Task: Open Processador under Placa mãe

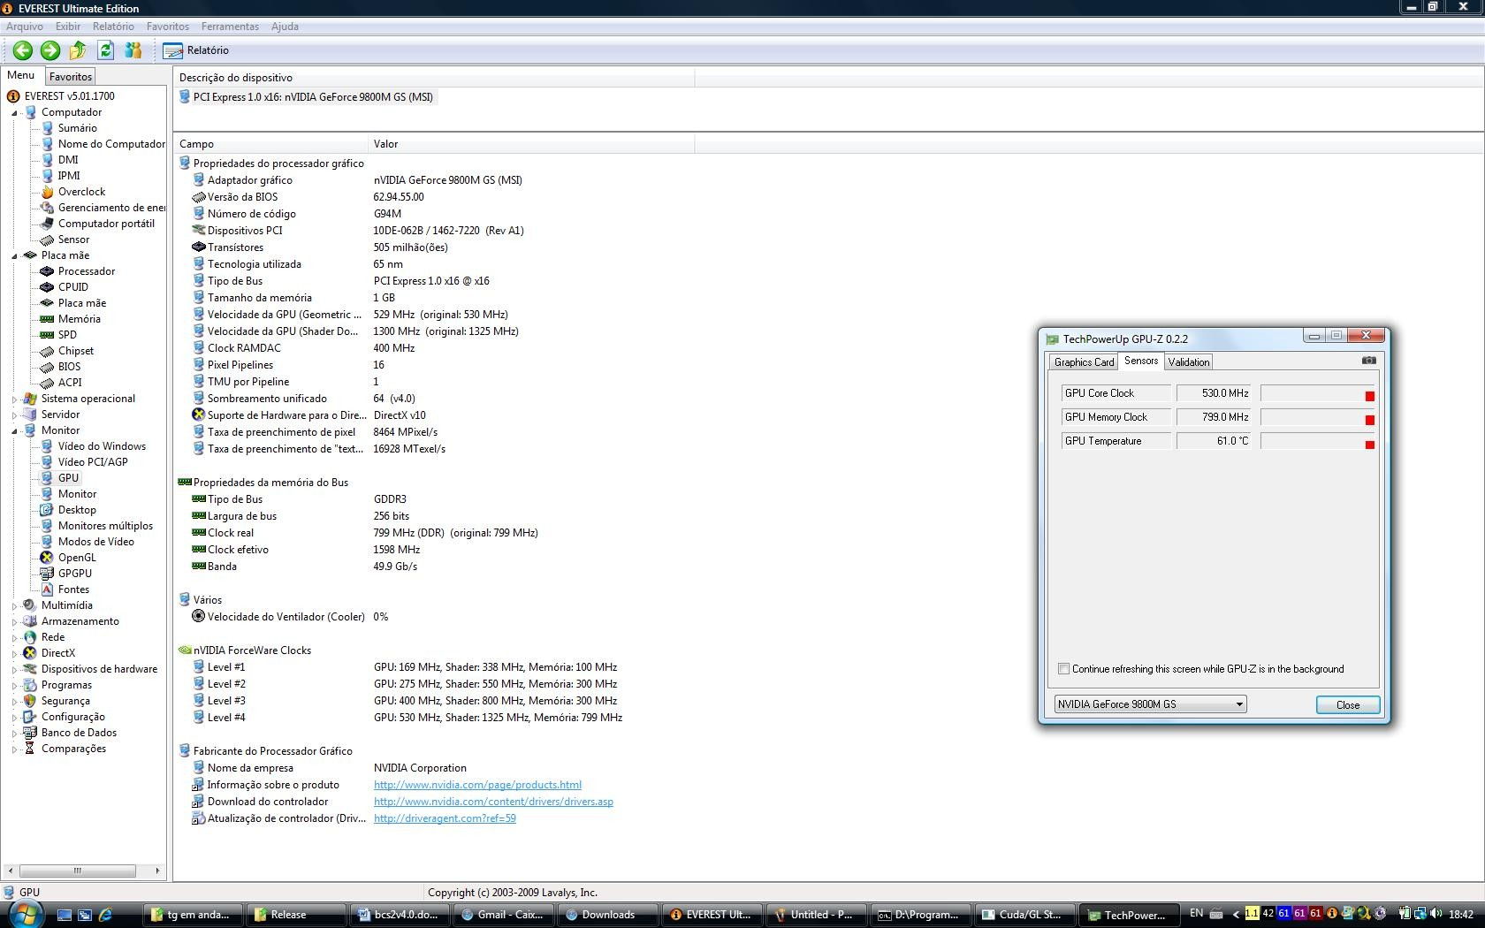Action: (87, 271)
